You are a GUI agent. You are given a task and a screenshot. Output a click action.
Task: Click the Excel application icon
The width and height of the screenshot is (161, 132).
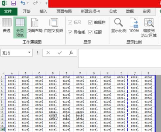tap(4, 3)
